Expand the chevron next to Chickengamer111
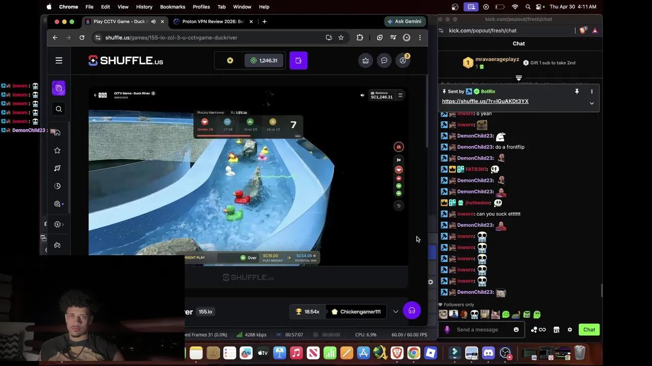652x366 pixels. 396,312
